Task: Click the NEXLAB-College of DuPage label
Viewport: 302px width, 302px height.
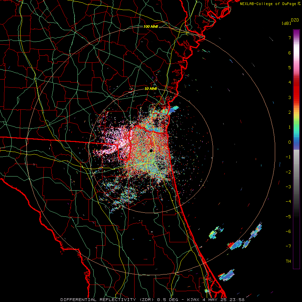Action: coord(268,4)
